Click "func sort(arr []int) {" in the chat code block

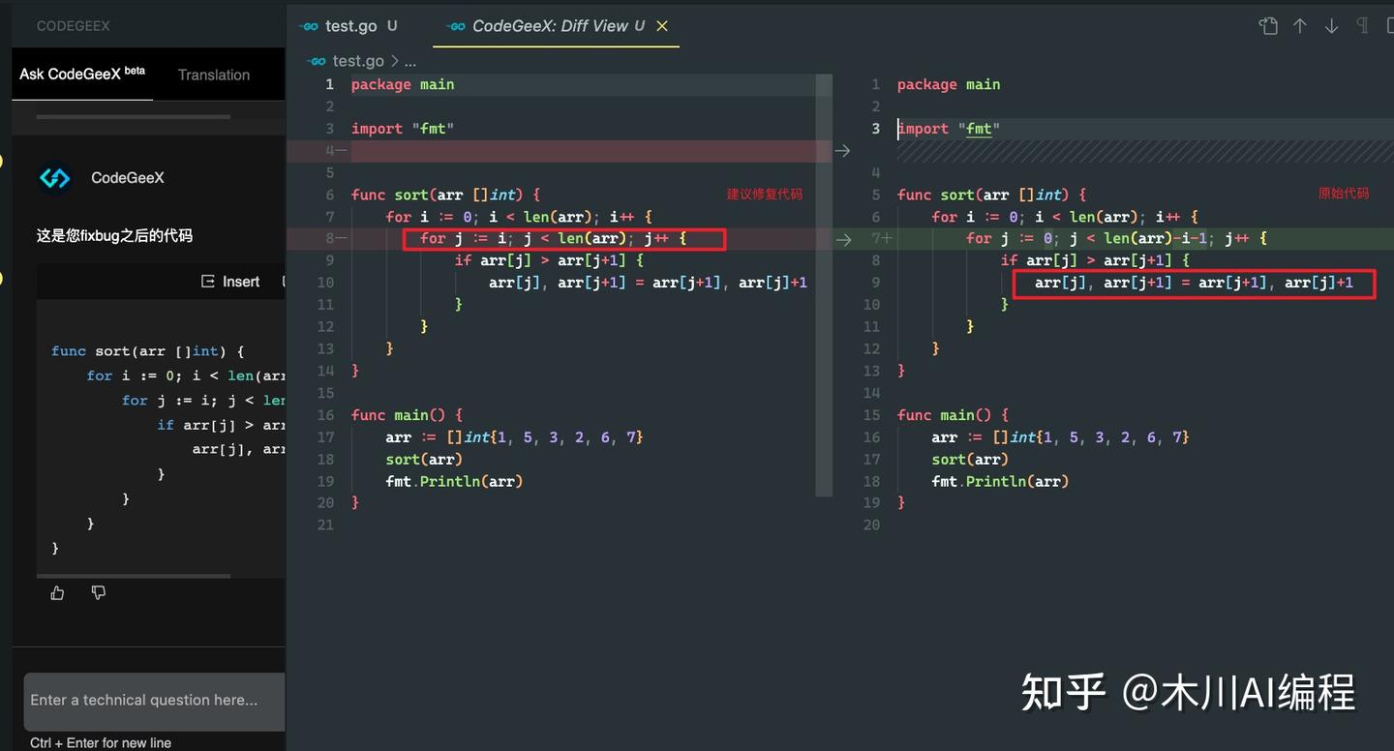point(147,351)
